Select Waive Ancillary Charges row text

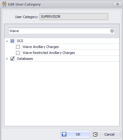[41, 47]
